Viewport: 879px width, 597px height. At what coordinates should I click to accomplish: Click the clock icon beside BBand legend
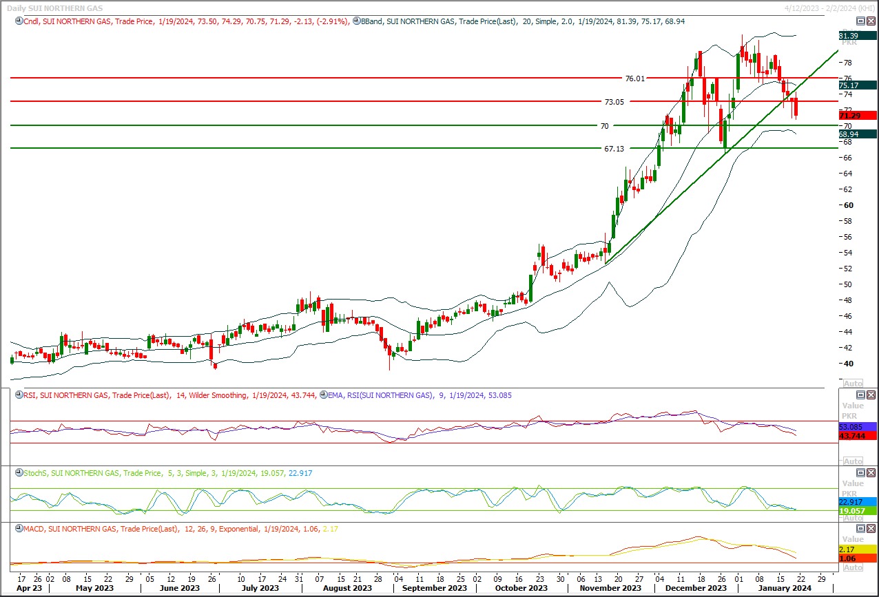coord(356,21)
